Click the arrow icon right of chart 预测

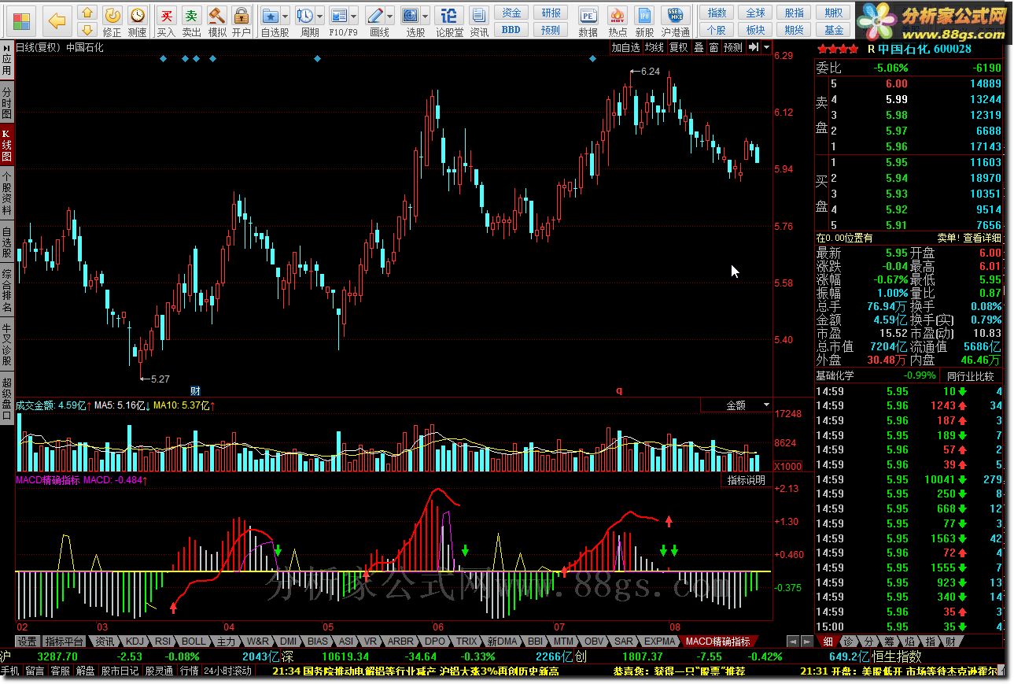(x=754, y=47)
